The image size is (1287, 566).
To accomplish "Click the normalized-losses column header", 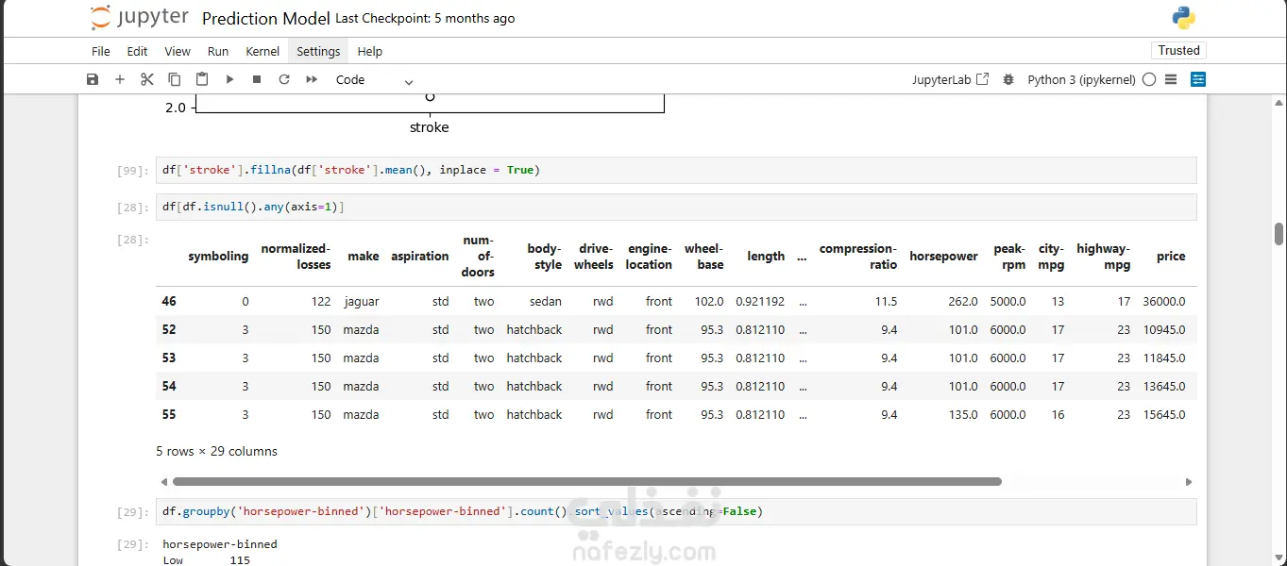I will 296,257.
